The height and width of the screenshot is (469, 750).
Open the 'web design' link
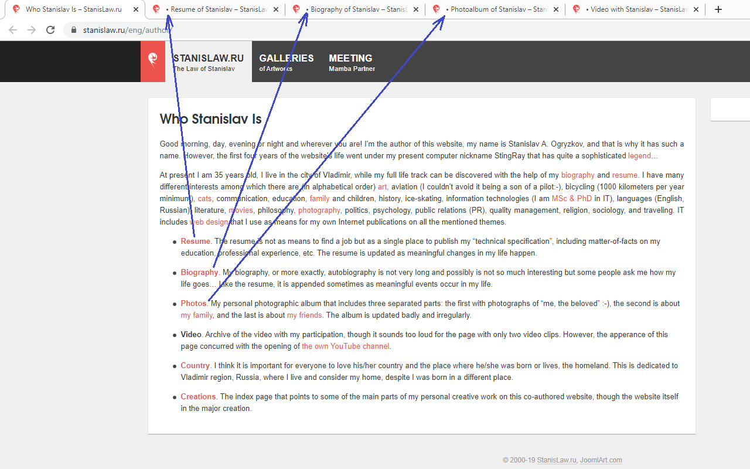pyautogui.click(x=209, y=222)
